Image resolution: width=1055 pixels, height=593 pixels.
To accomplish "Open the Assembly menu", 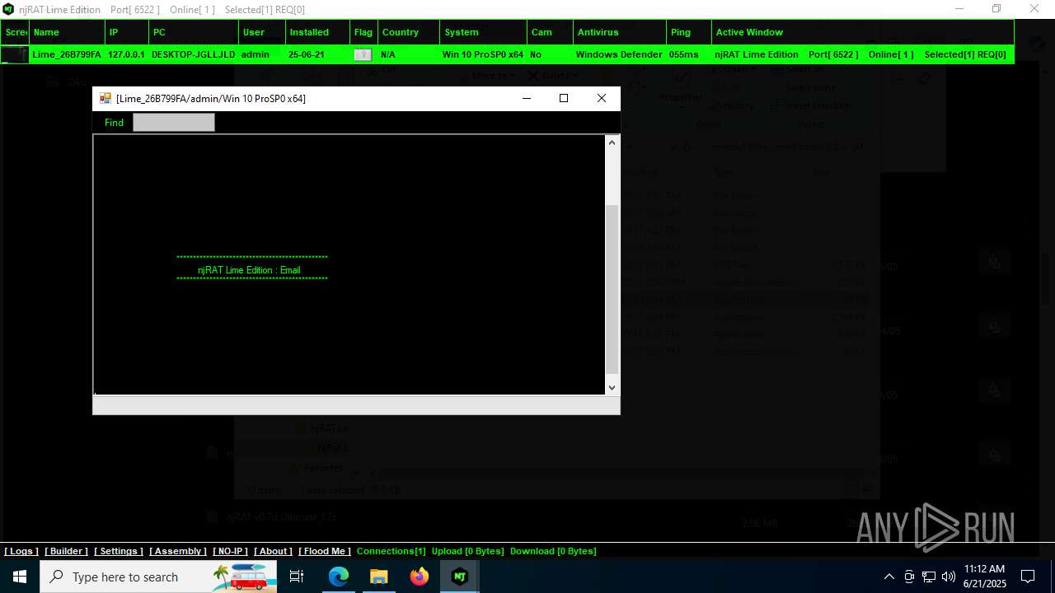I will [x=178, y=551].
